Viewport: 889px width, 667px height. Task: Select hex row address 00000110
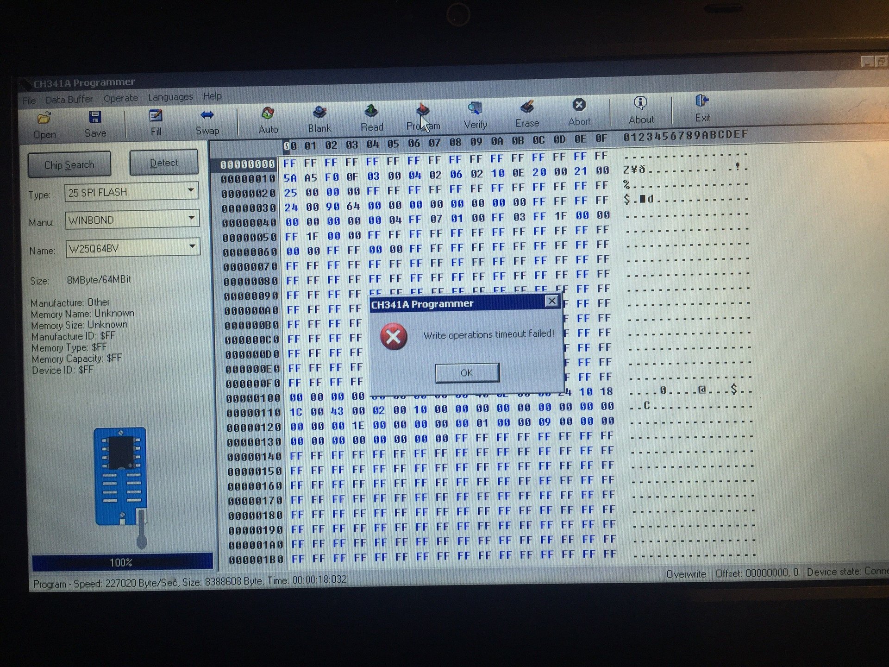pos(254,413)
